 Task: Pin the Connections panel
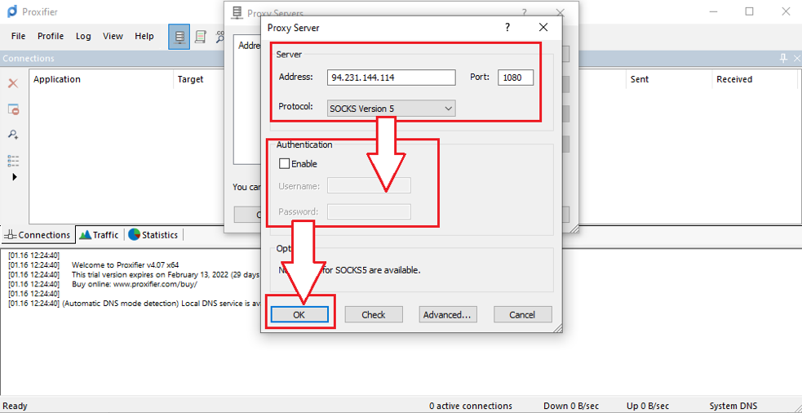coord(783,58)
